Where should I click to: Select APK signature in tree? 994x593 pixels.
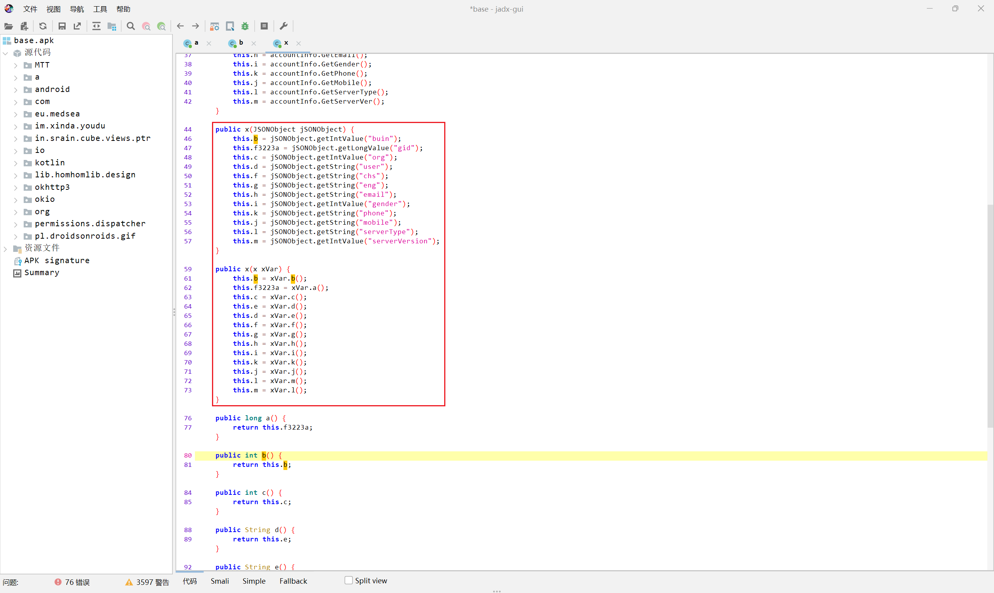pos(57,260)
